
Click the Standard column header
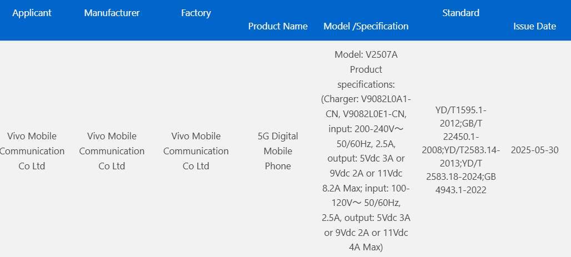pos(460,13)
